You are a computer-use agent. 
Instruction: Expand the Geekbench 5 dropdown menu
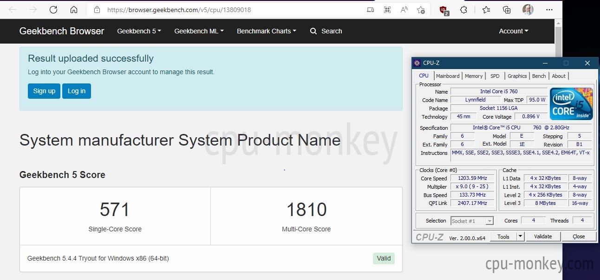pos(139,31)
